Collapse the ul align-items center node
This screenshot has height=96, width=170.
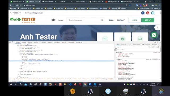[20, 55]
